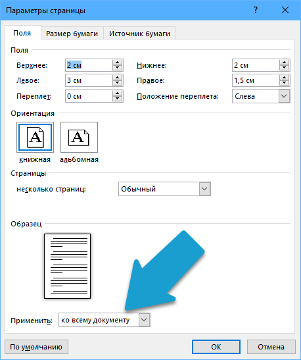Decrease Переплет value with down arrow

point(117,99)
